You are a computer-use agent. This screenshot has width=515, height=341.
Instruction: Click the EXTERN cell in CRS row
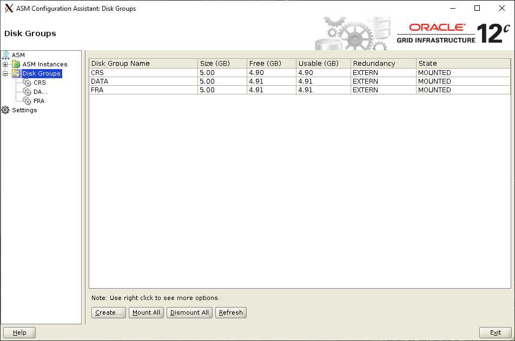[384, 72]
